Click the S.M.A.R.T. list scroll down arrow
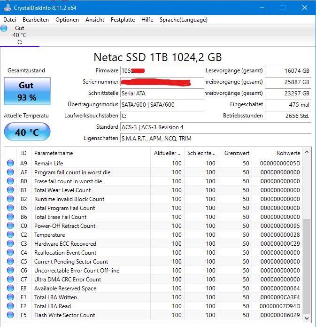 coord(307,319)
